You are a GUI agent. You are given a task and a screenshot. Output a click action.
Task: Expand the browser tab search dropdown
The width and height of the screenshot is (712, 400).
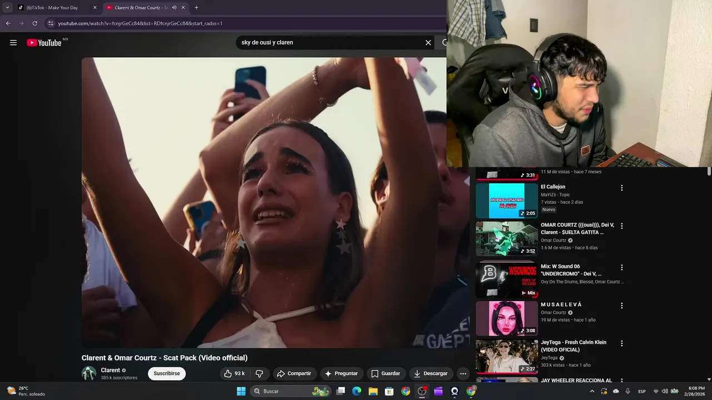point(7,8)
